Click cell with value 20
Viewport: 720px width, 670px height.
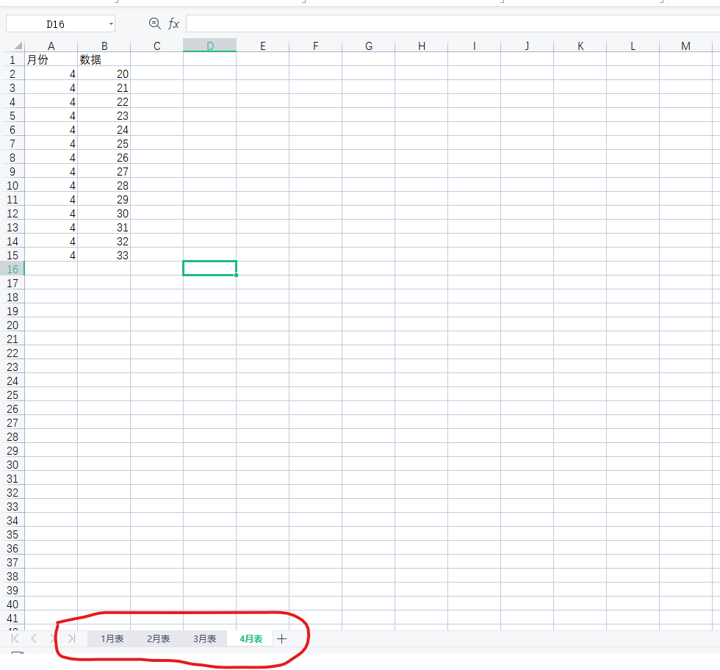[x=104, y=73]
